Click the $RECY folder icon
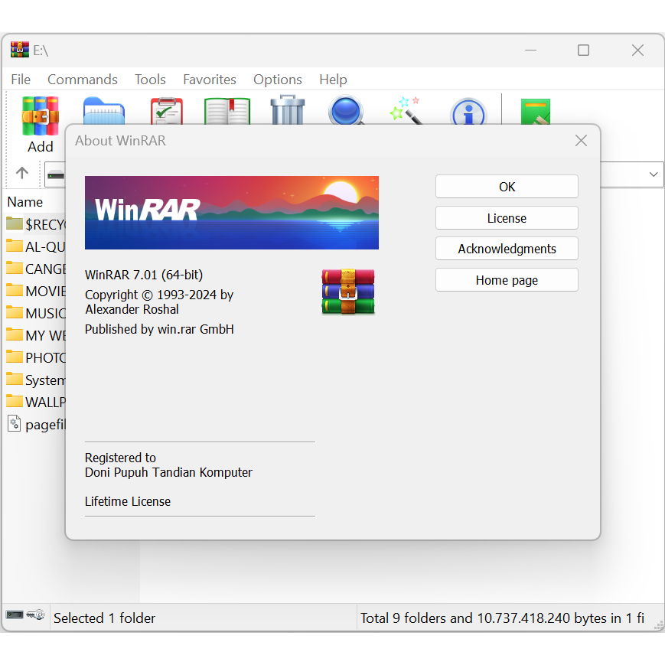This screenshot has width=665, height=665. pos(15,223)
